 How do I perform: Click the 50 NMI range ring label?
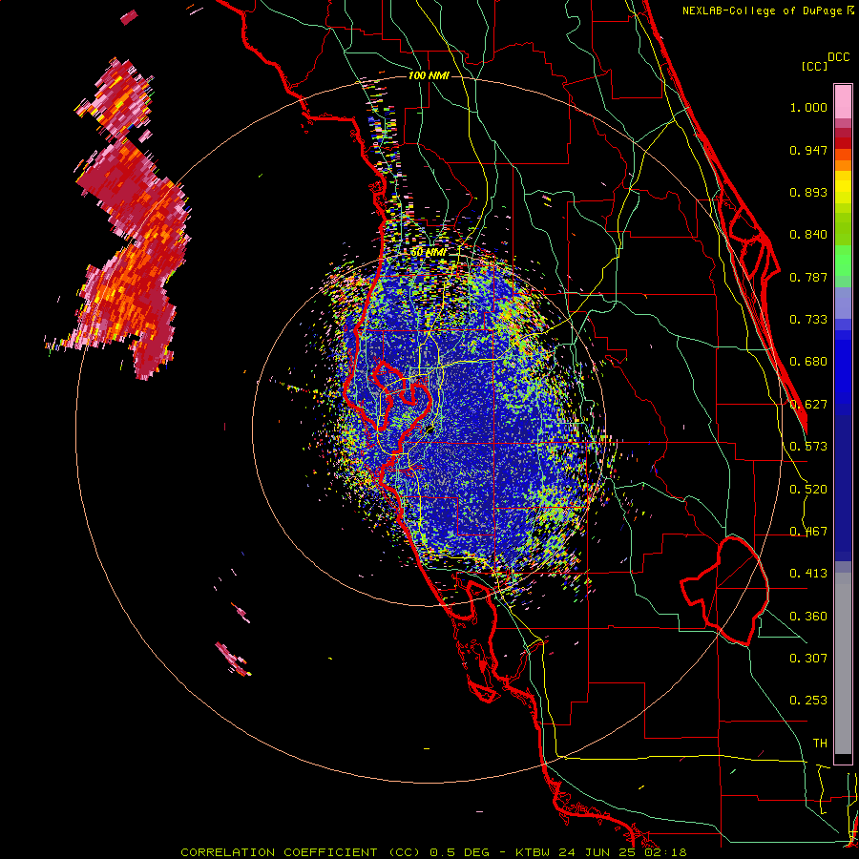coord(429,253)
